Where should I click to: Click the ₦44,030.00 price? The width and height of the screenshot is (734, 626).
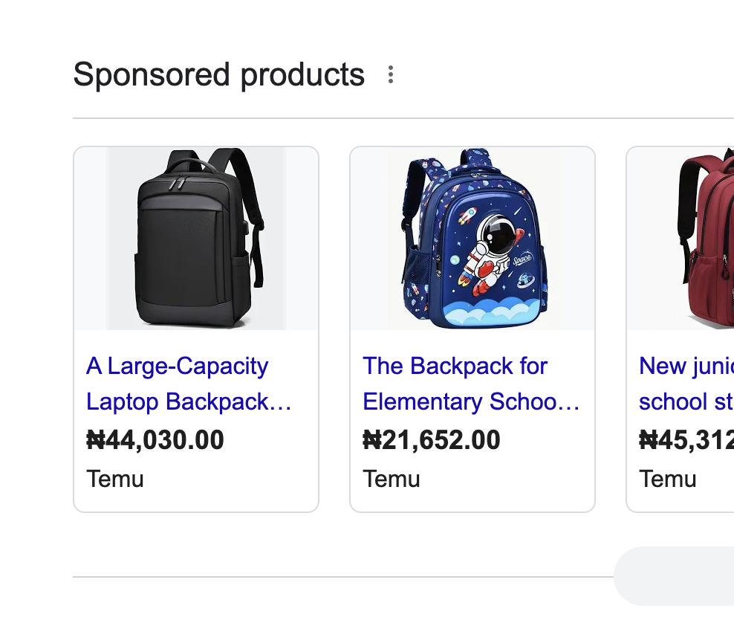[x=155, y=440]
